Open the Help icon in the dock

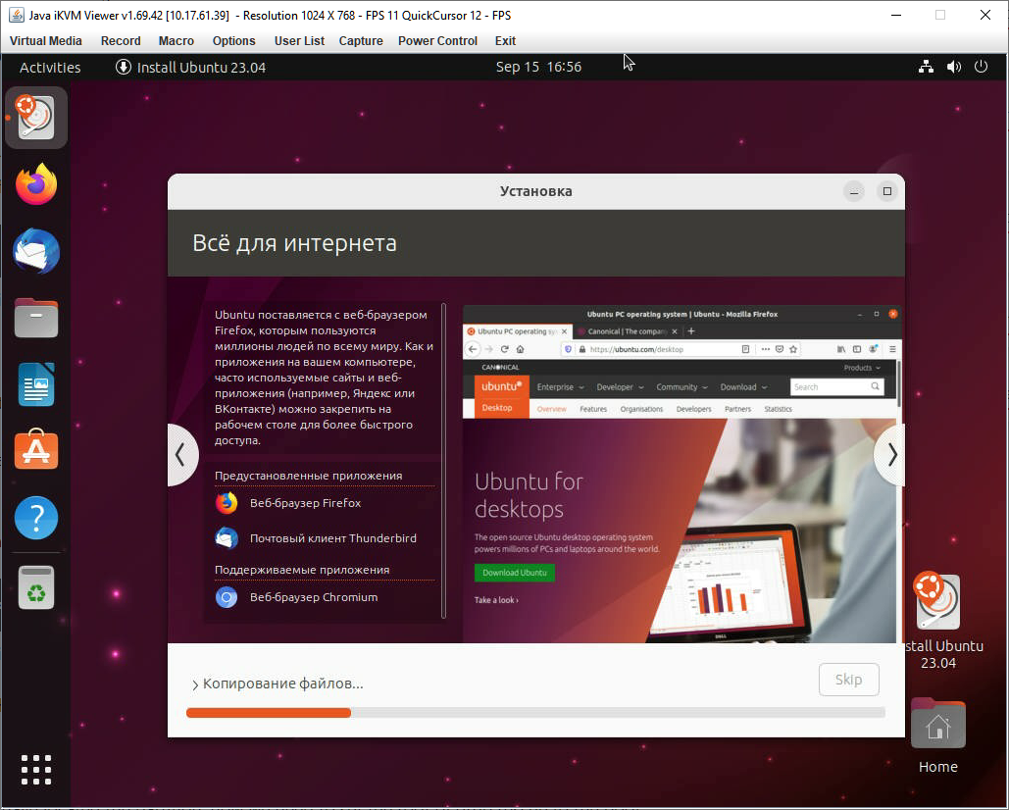click(x=36, y=518)
